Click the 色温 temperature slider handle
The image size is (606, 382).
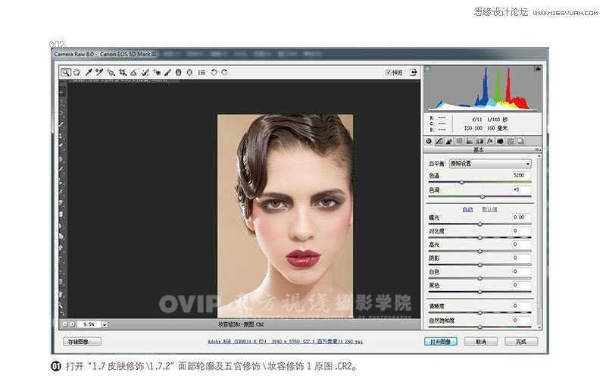(x=462, y=182)
